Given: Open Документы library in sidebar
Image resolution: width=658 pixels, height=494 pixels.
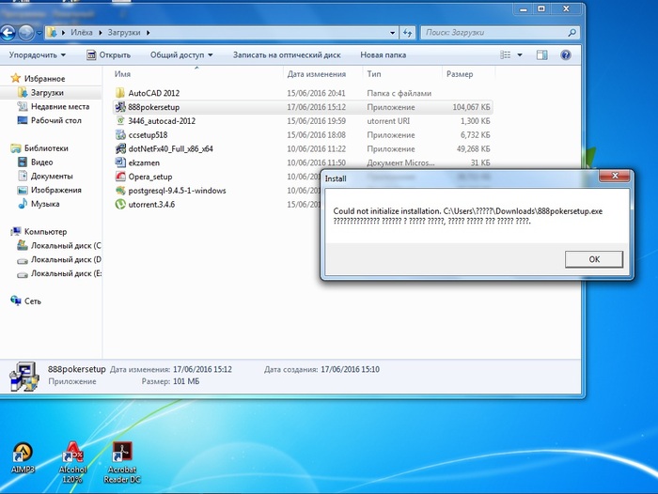Looking at the screenshot, I should (x=52, y=176).
